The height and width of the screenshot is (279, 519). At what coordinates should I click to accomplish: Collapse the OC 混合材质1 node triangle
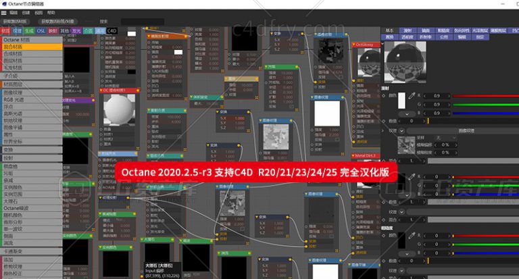(x=101, y=90)
